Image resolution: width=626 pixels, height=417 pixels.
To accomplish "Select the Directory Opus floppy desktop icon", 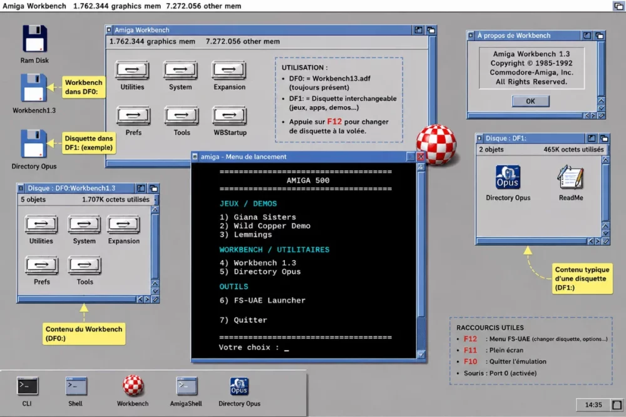I will pos(34,144).
